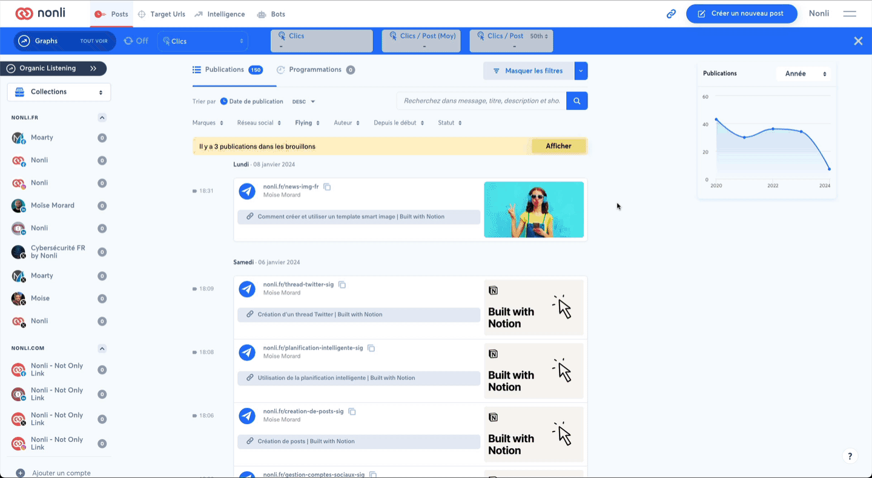Viewport: 872px width, 478px height.
Task: Collapse the NONLI.FR account group
Action: (x=102, y=117)
